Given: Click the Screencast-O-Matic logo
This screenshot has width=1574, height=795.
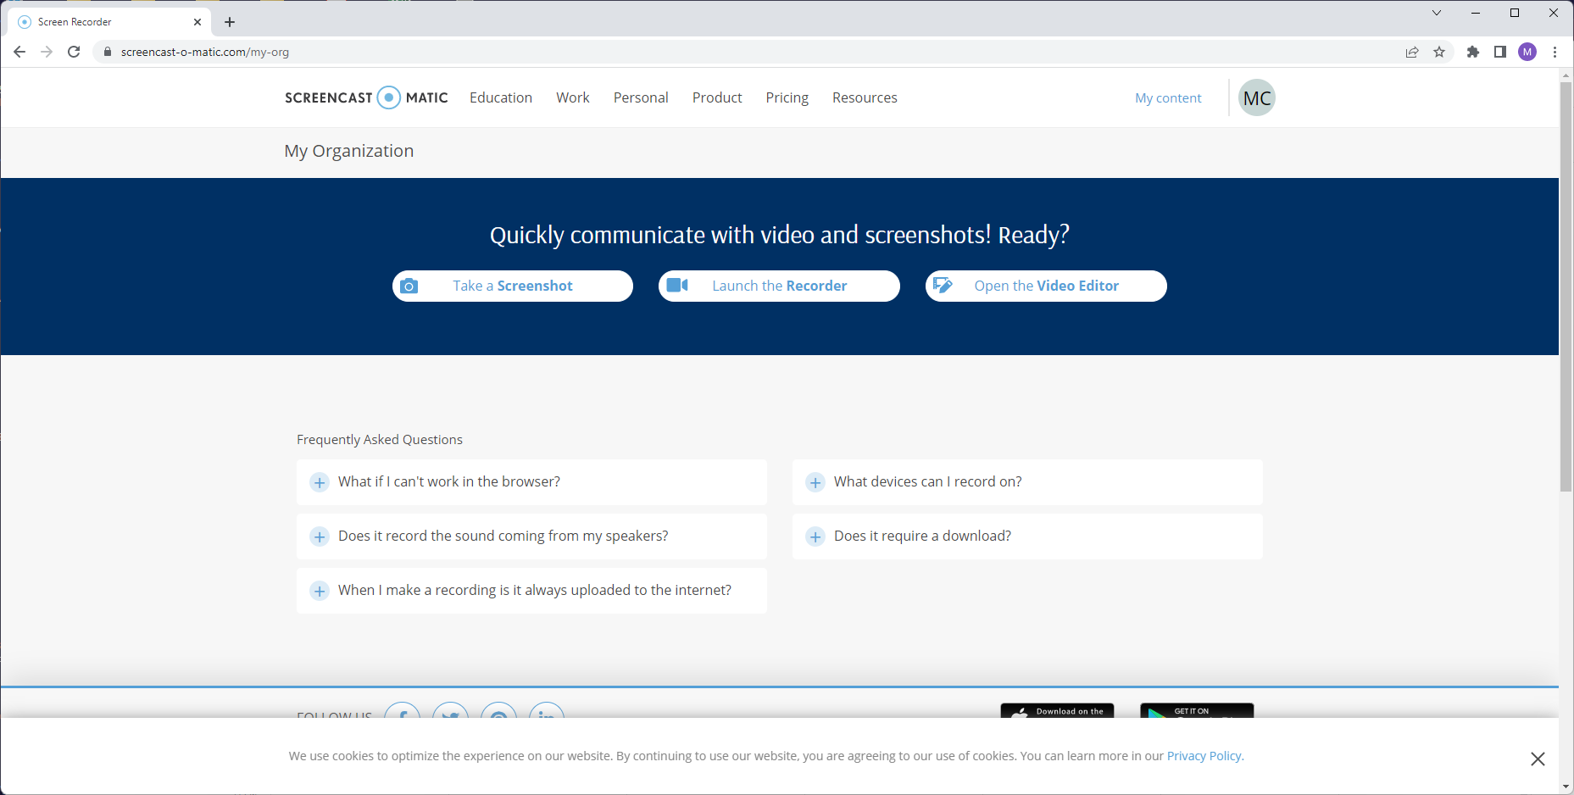Looking at the screenshot, I should pos(366,97).
